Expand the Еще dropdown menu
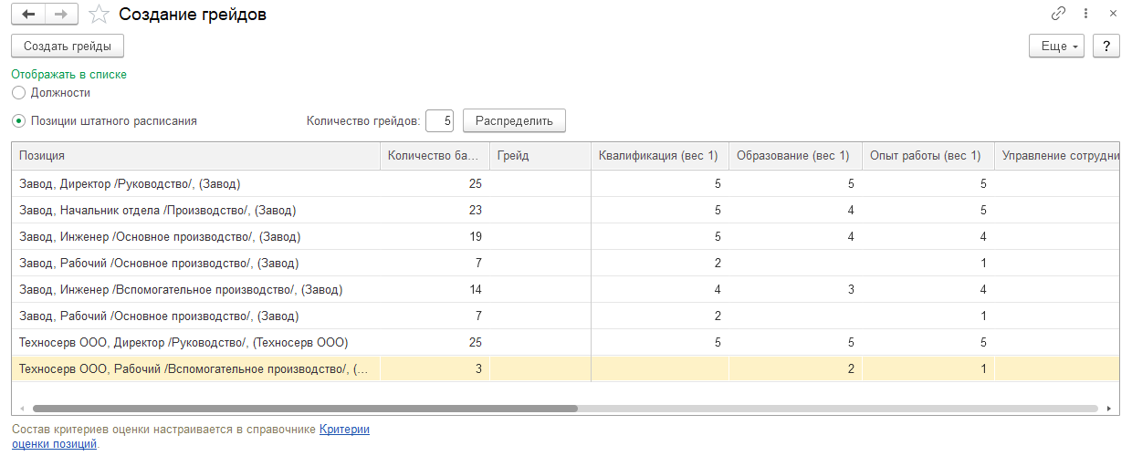The height and width of the screenshot is (456, 1132). click(1056, 46)
